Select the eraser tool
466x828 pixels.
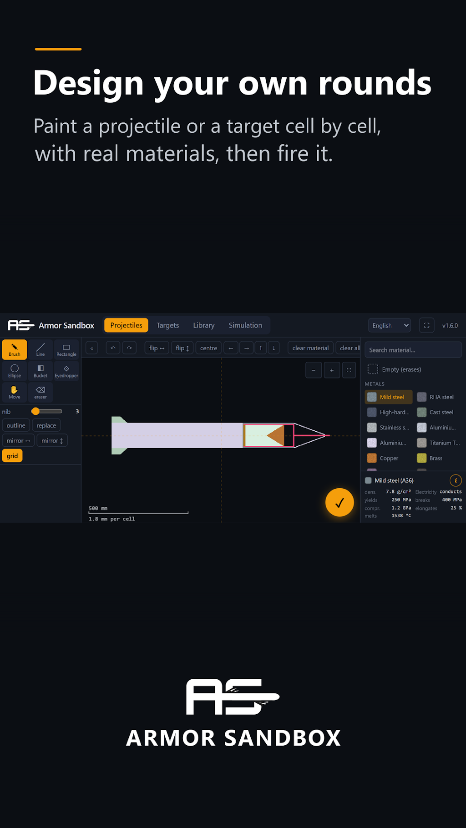coord(41,392)
